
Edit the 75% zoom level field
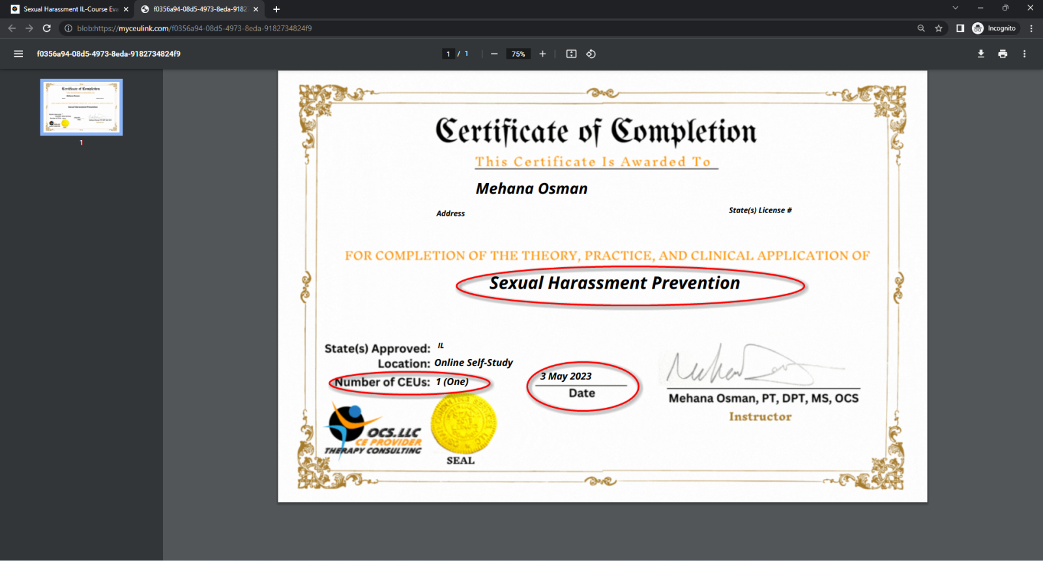(518, 54)
